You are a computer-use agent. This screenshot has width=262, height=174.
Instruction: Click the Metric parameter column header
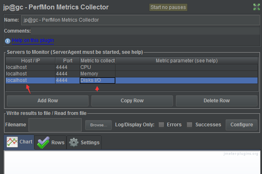(187, 61)
